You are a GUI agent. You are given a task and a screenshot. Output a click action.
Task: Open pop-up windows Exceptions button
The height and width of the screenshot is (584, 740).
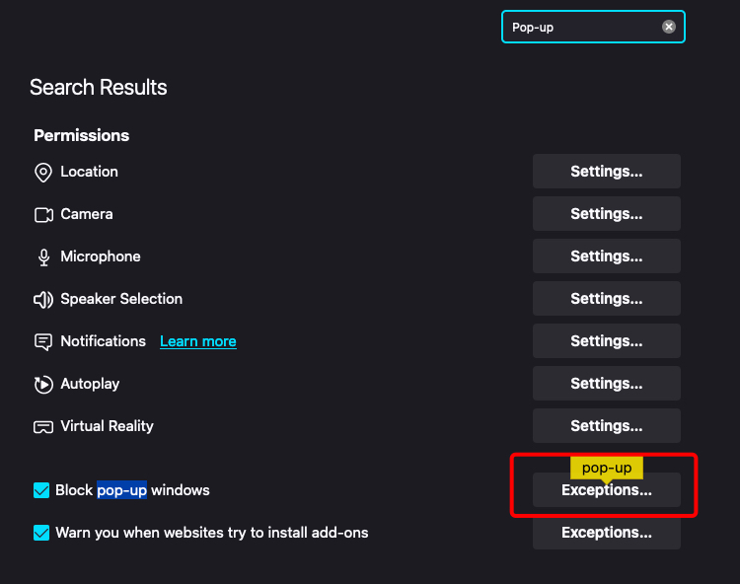pyautogui.click(x=607, y=490)
